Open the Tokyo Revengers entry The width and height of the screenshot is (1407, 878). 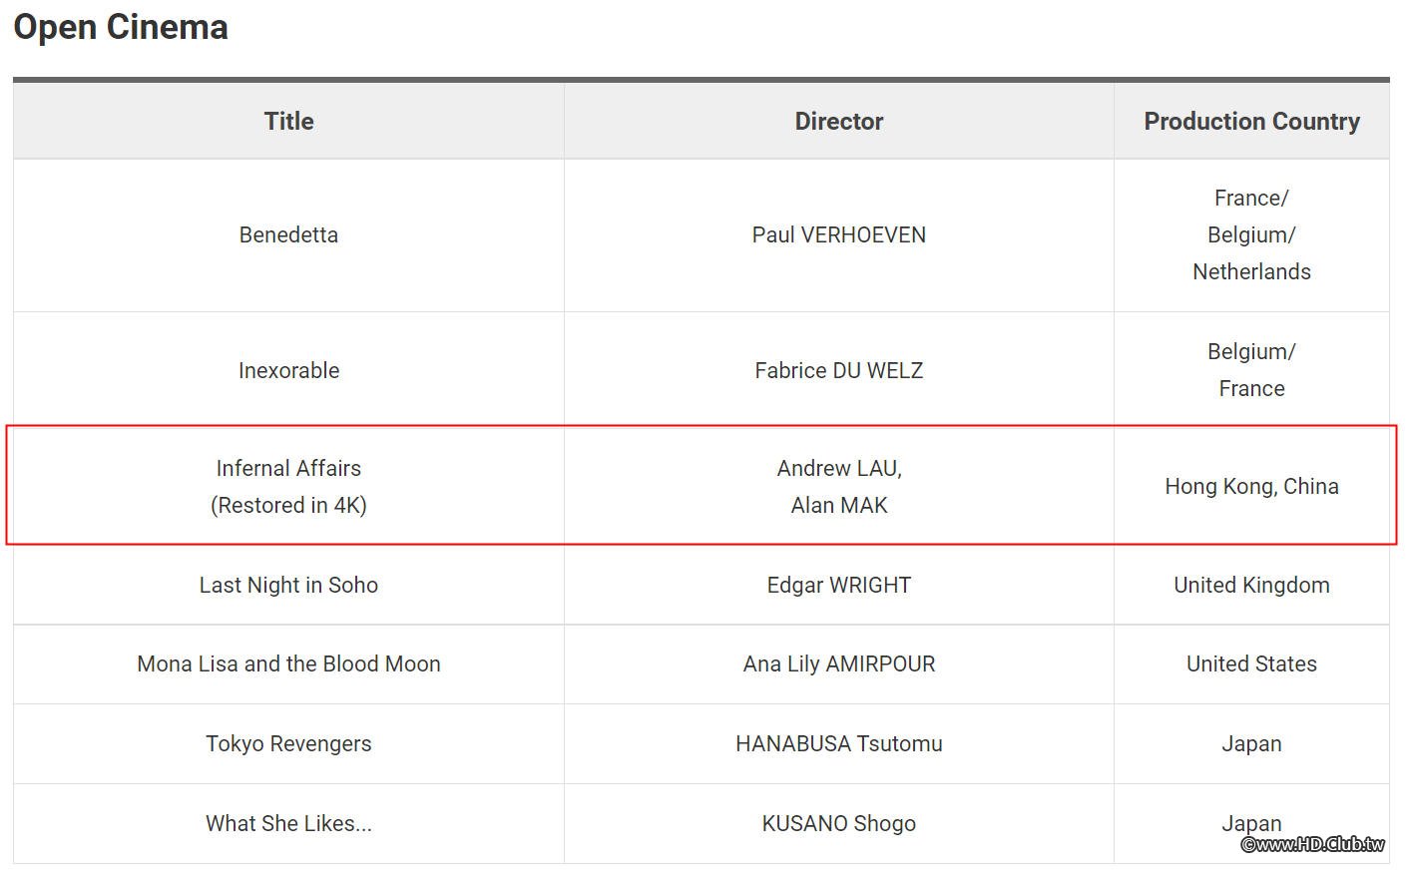point(288,743)
